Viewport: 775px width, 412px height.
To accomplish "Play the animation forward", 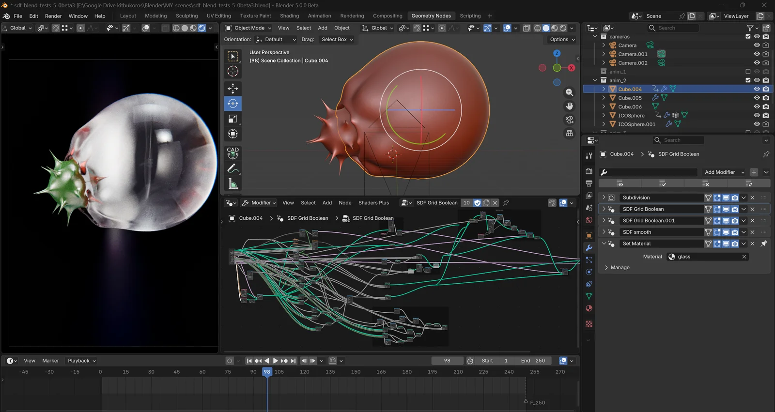I will pyautogui.click(x=276, y=361).
